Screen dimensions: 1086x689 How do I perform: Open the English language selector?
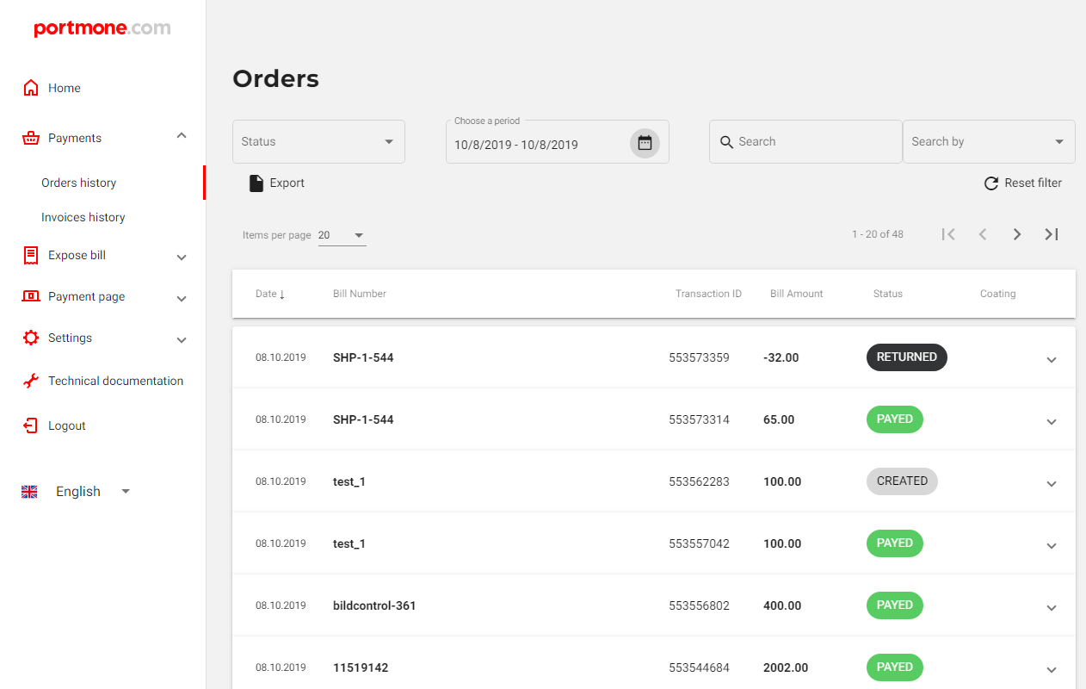pos(78,492)
